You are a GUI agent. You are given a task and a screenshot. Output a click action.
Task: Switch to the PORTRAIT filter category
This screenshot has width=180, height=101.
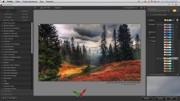click(x=25, y=17)
